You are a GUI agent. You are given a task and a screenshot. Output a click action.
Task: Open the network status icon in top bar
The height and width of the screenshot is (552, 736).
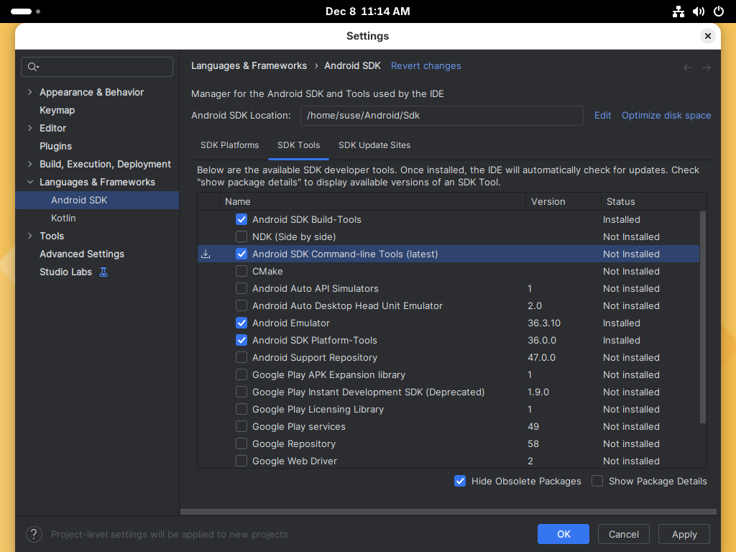tap(678, 11)
